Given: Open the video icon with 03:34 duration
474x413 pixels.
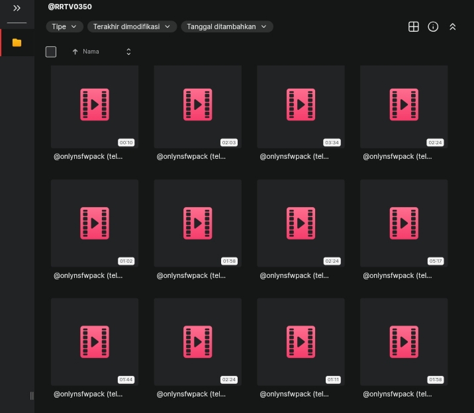Looking at the screenshot, I should [x=301, y=105].
